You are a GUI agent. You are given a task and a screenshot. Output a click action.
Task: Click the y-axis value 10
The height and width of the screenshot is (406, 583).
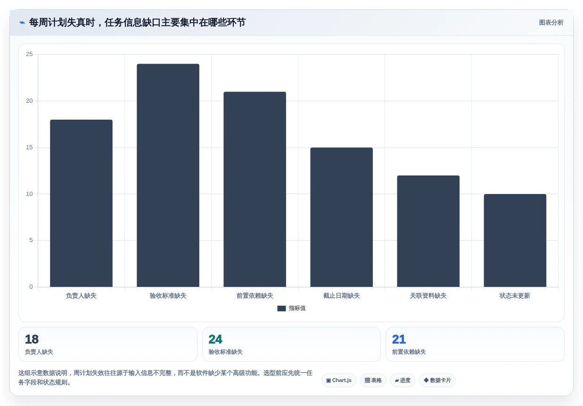[x=29, y=194]
